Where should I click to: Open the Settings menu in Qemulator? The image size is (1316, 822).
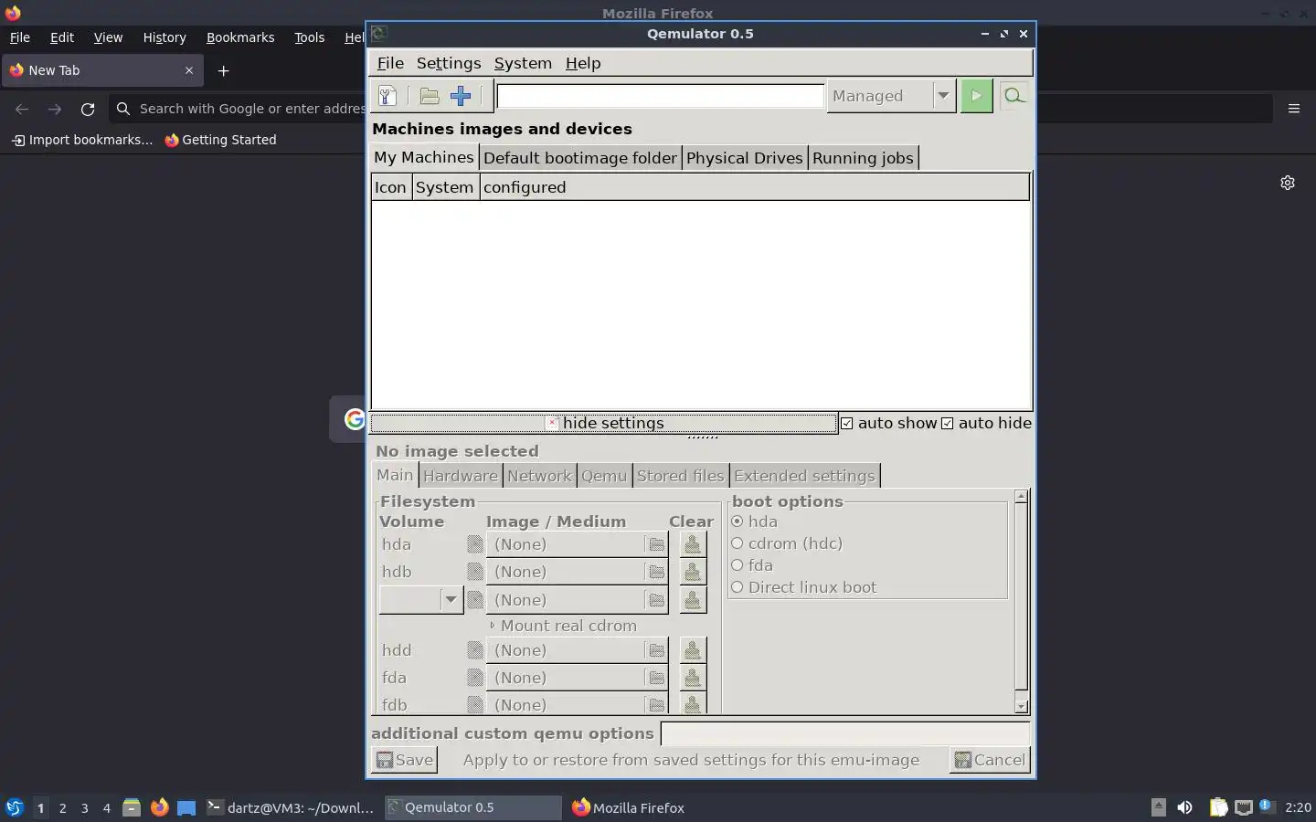point(449,63)
